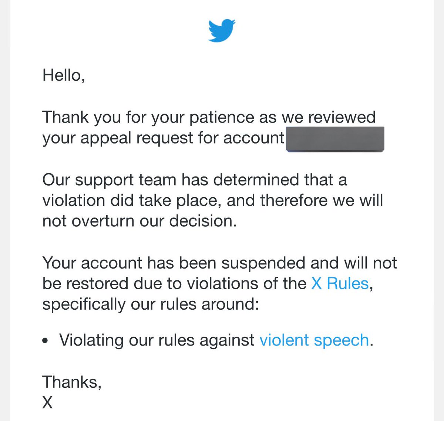Screen dimensions: 444x421
Task: Click 'not overturn our decision.' line
Action: pyautogui.click(x=139, y=221)
